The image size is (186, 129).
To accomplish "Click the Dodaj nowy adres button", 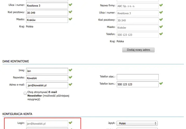I will click(138, 50).
